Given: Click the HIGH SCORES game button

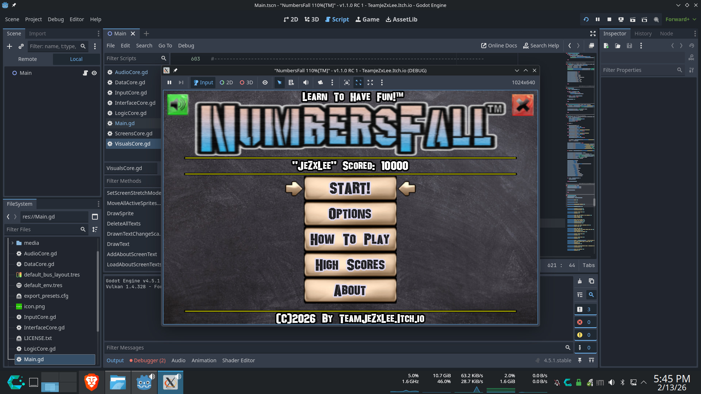Looking at the screenshot, I should coord(350,265).
